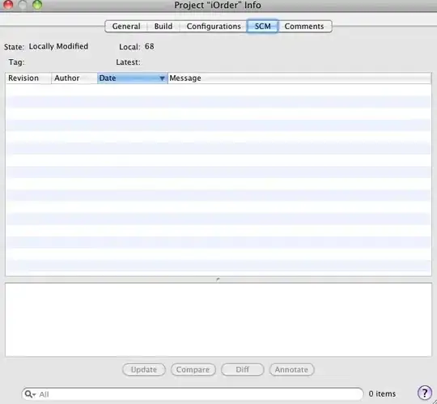The image size is (437, 404).
Task: Click the revision message detail pane
Action: tap(218, 320)
